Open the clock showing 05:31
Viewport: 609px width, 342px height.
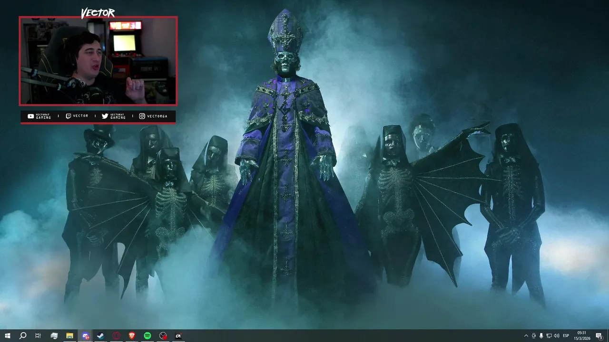coord(582,336)
